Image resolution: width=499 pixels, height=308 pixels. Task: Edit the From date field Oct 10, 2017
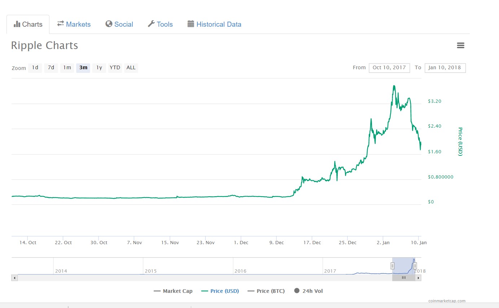(389, 68)
